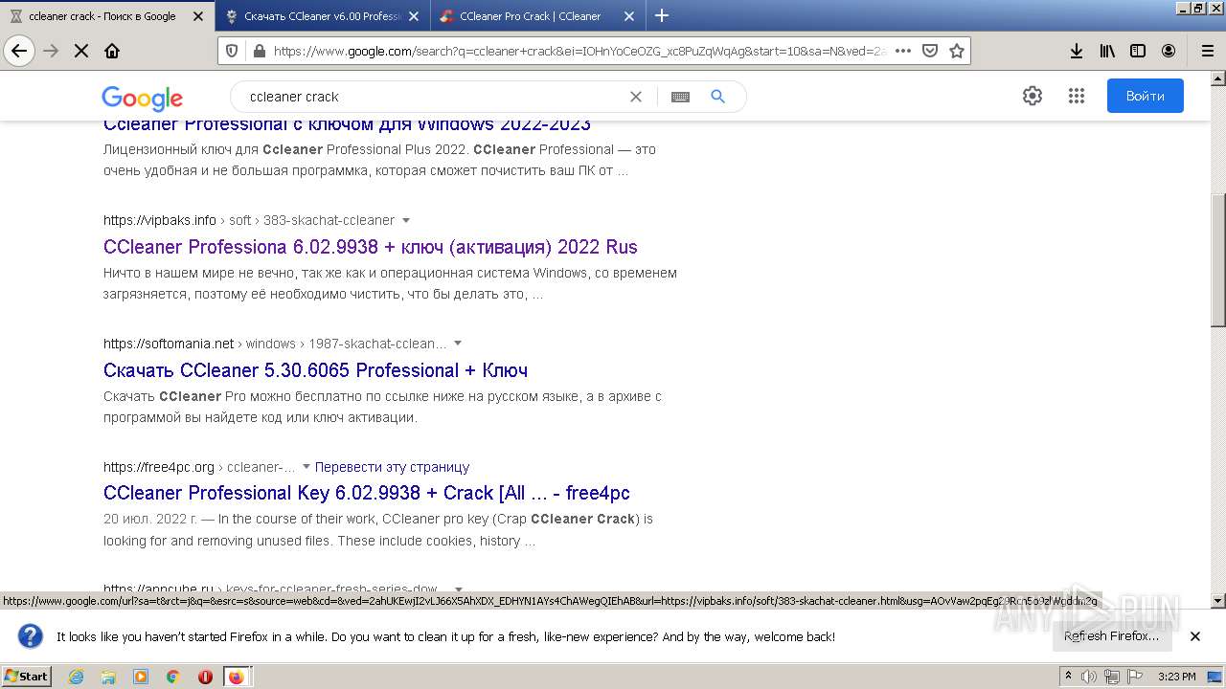Screen dimensions: 1226x689
Task: Open the Google apps grid
Action: [1076, 96]
